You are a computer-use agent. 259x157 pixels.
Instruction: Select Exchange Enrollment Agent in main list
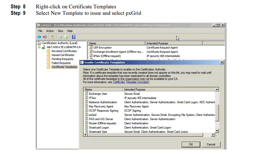118,52
